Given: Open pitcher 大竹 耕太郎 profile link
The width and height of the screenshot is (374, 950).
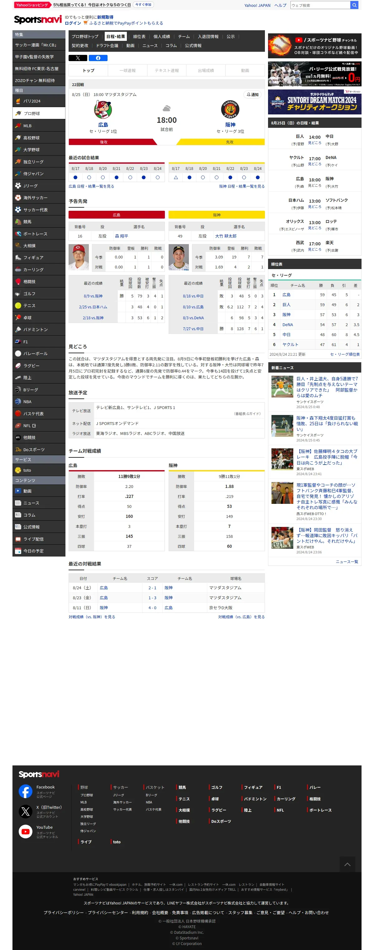Looking at the screenshot, I should click(226, 236).
